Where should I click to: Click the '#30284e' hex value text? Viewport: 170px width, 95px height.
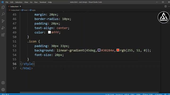108,50
